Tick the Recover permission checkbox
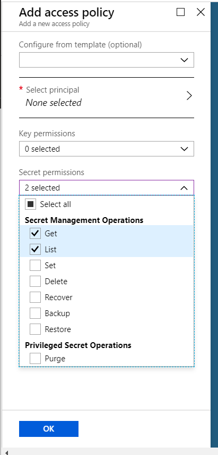218x455 pixels. pyautogui.click(x=36, y=297)
